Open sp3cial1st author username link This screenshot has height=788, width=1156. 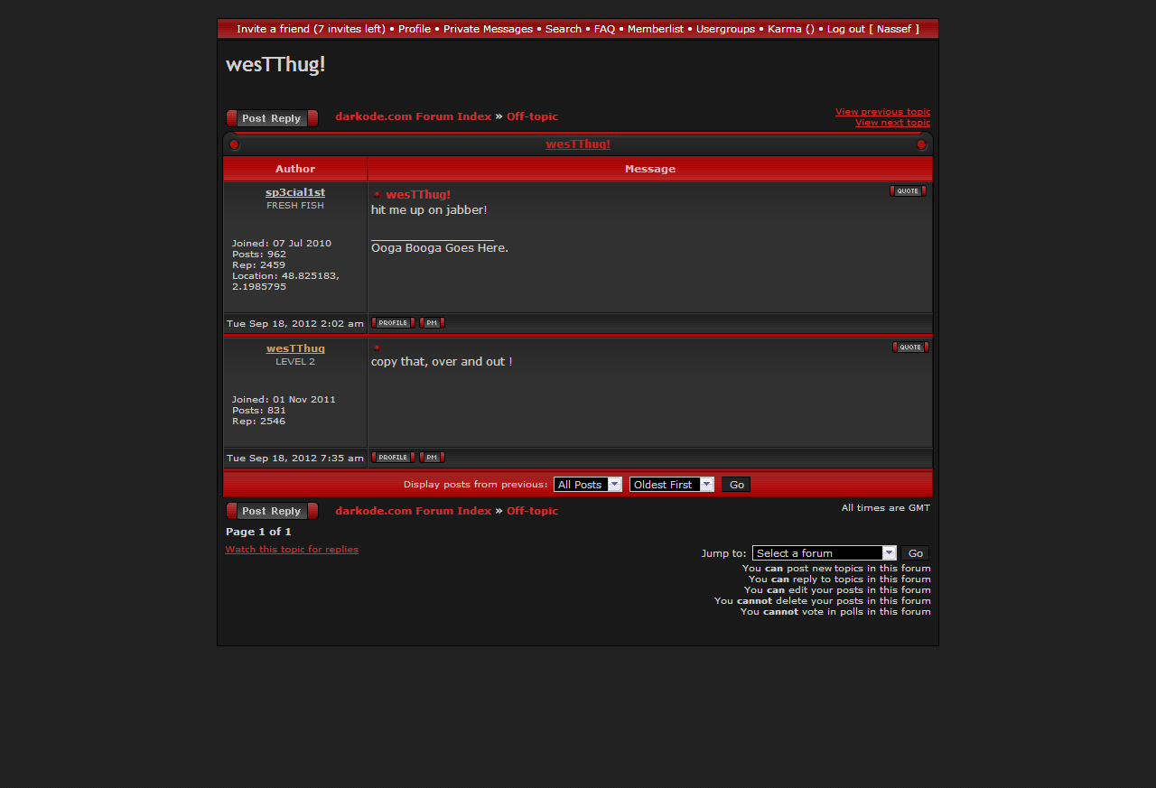(295, 192)
